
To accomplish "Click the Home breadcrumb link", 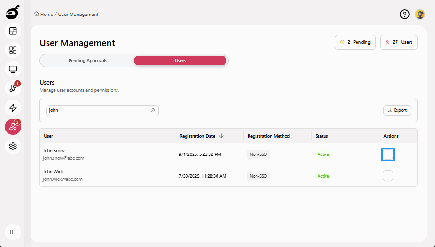I will [46, 15].
